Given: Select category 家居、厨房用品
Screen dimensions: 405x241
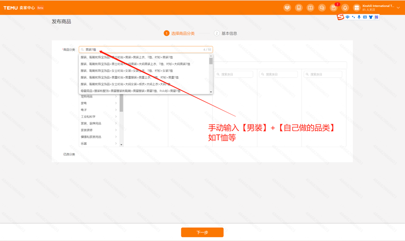Looking at the screenshot, I should coord(91,123).
